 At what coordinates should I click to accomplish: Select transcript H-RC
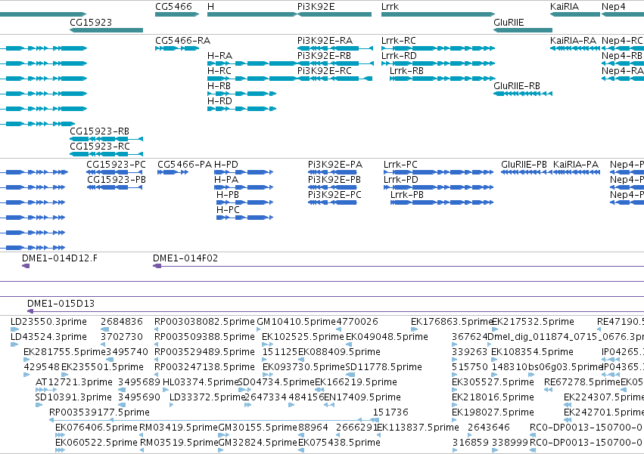click(x=252, y=79)
